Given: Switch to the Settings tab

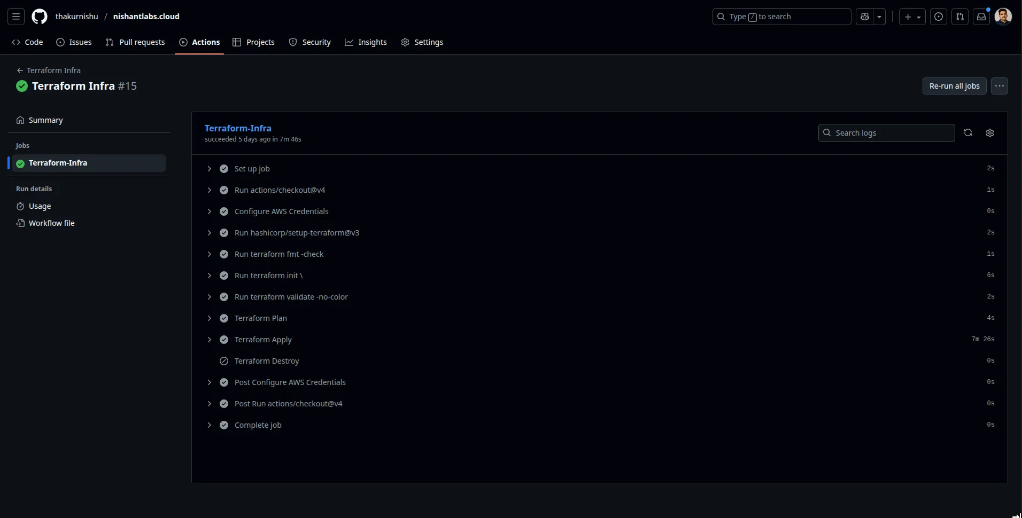Looking at the screenshot, I should click(422, 42).
